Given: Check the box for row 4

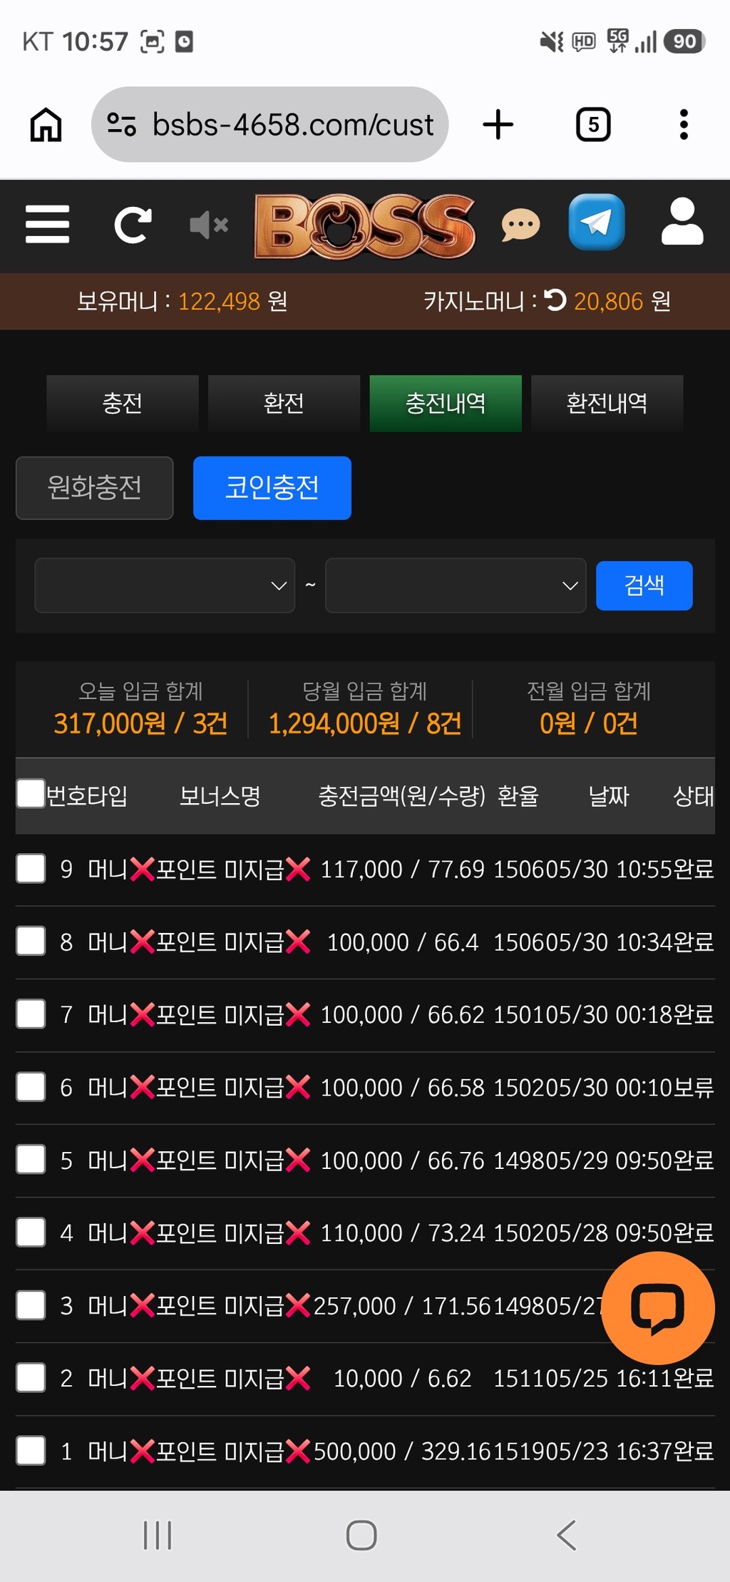Looking at the screenshot, I should [31, 1232].
